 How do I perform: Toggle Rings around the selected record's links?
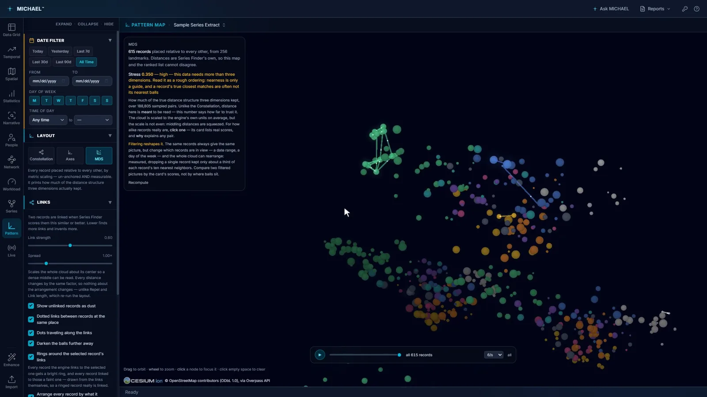click(x=31, y=357)
